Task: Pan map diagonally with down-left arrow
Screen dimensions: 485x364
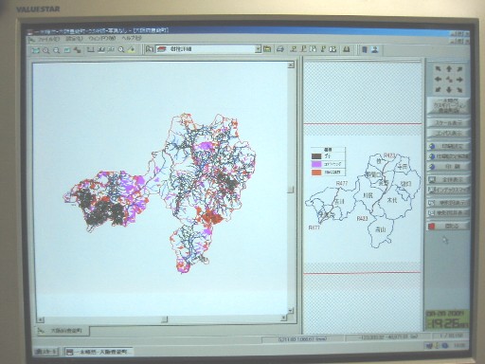Action: click(438, 90)
